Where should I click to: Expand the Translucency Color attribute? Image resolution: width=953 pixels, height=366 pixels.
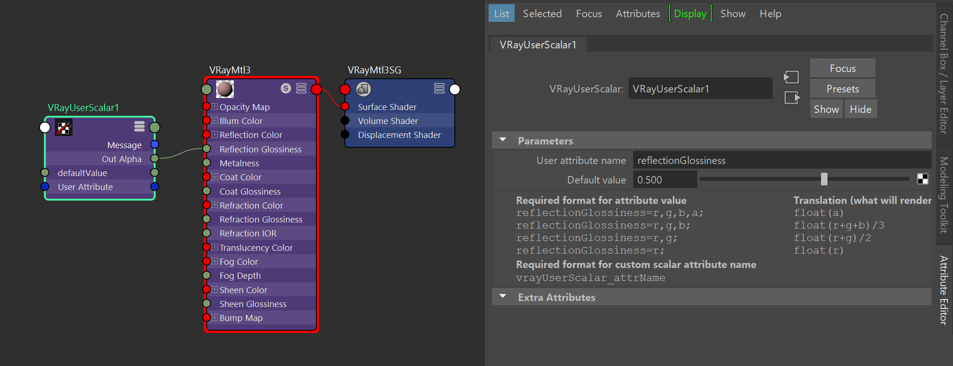pos(215,247)
